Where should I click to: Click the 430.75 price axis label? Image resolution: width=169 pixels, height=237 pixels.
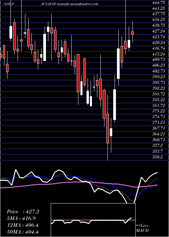(159, 25)
